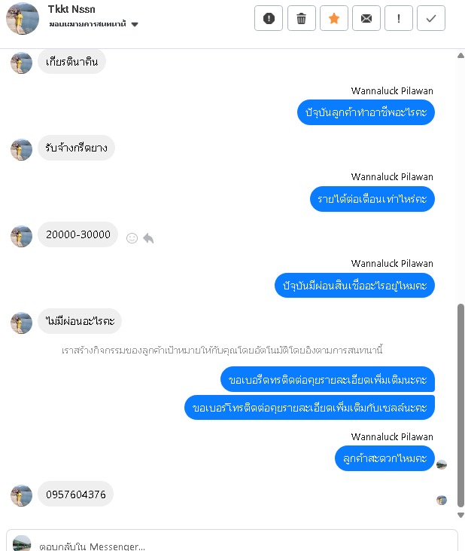Image resolution: width=465 pixels, height=551 pixels.
Task: Click the Wannaluck Pilawan name above last message
Action: tap(392, 436)
